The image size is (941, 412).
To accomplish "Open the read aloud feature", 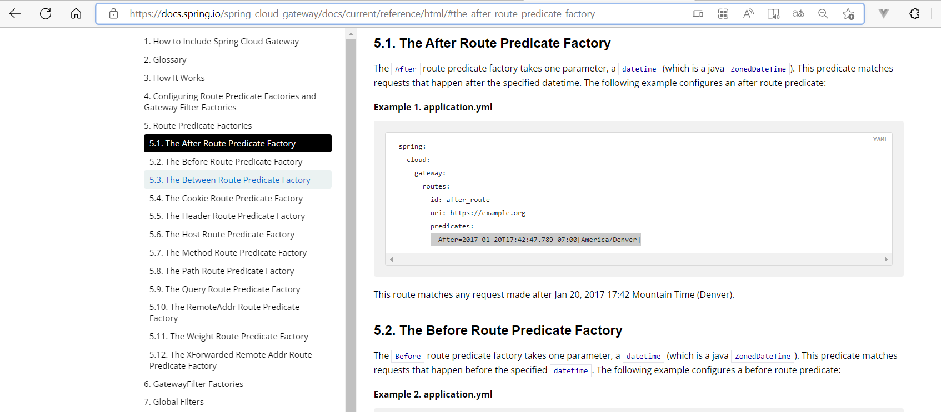I will point(748,14).
